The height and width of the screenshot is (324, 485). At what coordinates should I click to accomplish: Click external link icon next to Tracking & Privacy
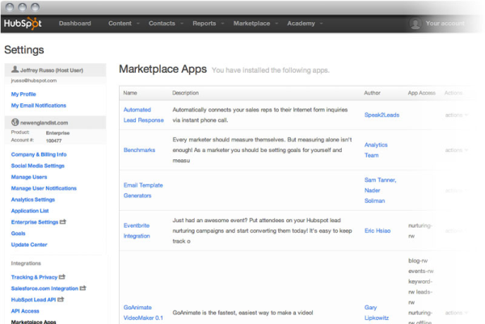click(62, 277)
